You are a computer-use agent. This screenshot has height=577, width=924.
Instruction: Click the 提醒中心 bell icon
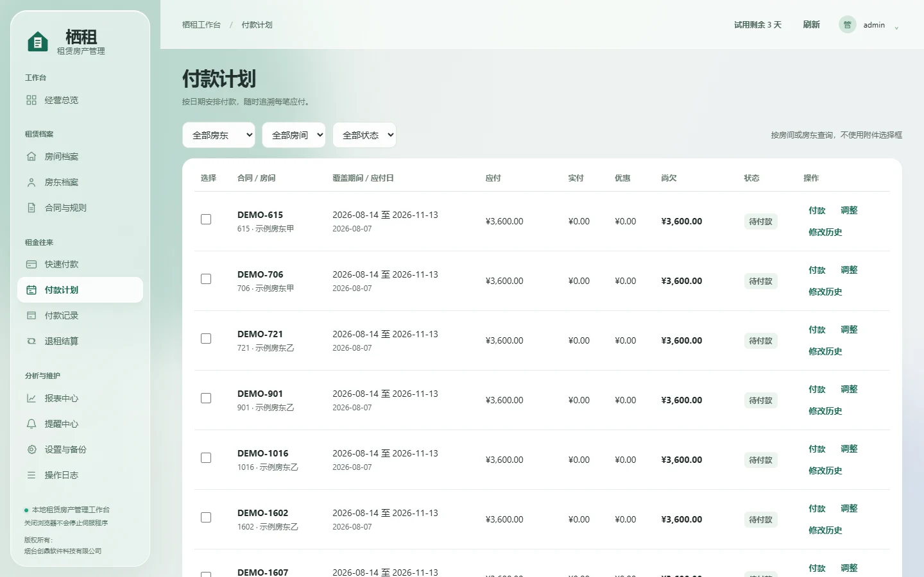[31, 424]
